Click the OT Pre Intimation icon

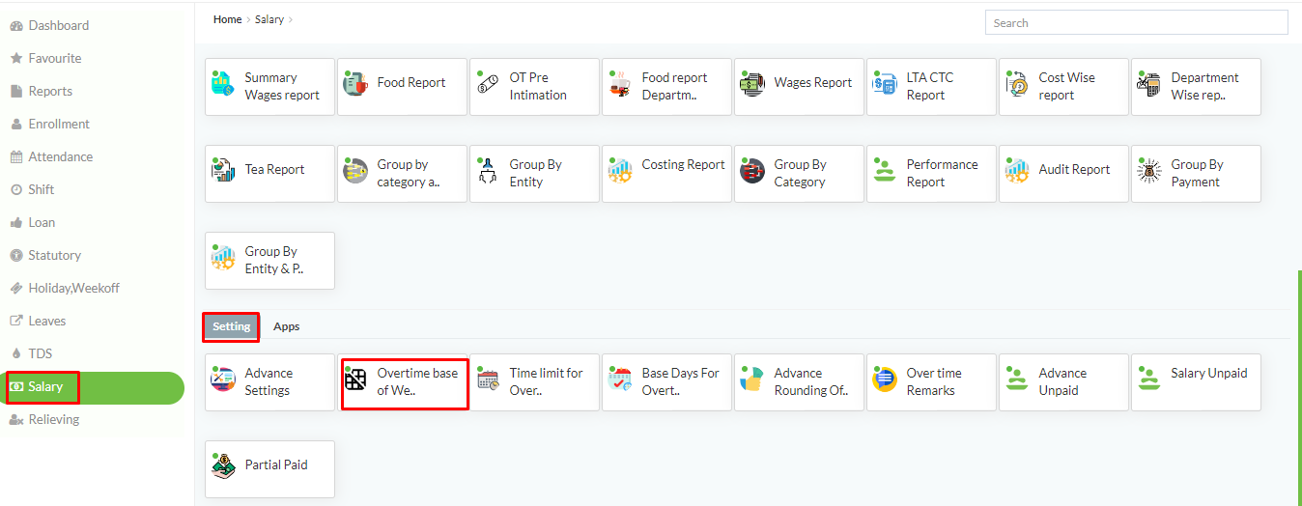[x=488, y=85]
